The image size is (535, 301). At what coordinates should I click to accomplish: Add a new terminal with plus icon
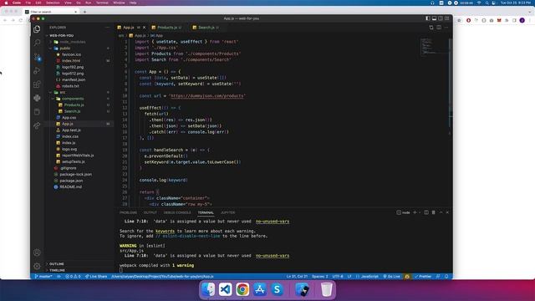pos(415,212)
